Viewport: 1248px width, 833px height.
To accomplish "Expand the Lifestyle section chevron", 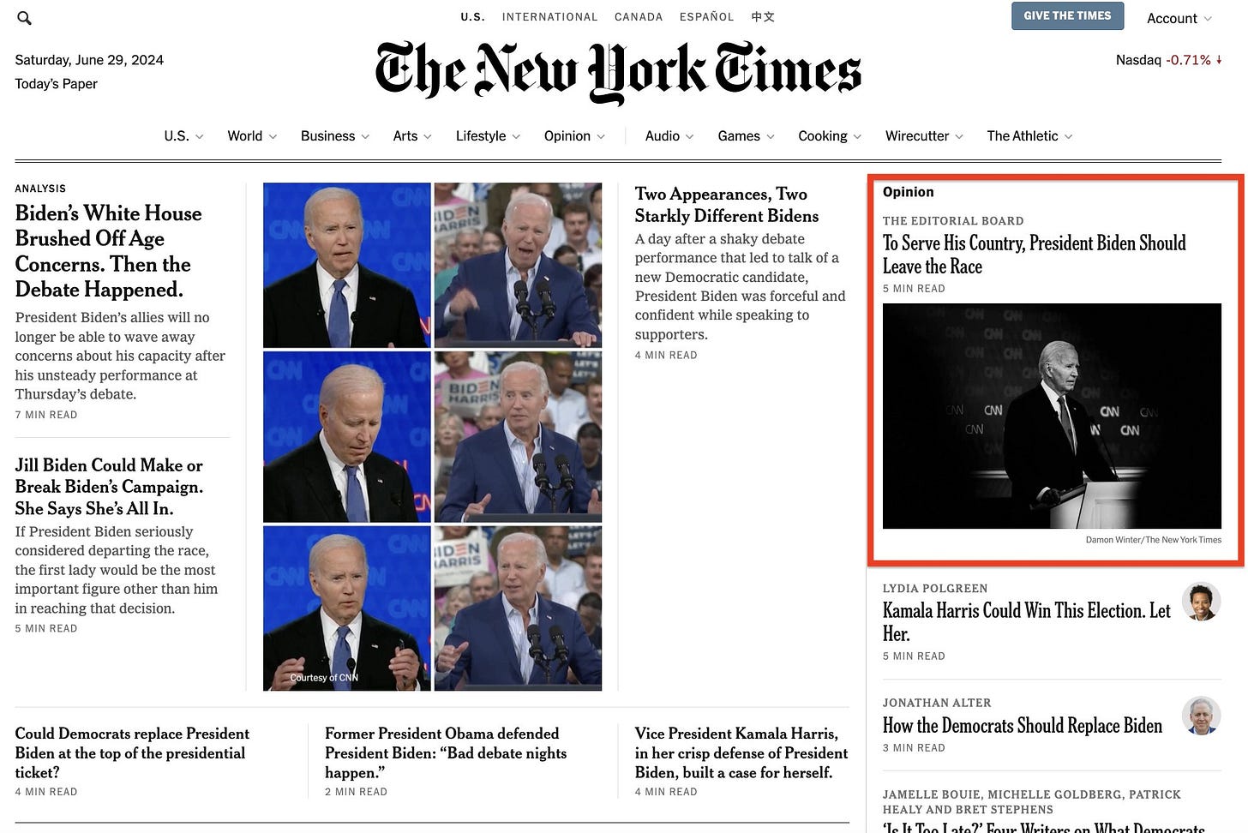I will pyautogui.click(x=516, y=137).
